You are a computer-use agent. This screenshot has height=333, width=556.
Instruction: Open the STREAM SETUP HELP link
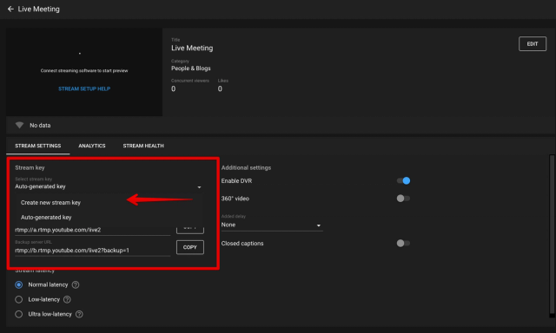point(84,88)
